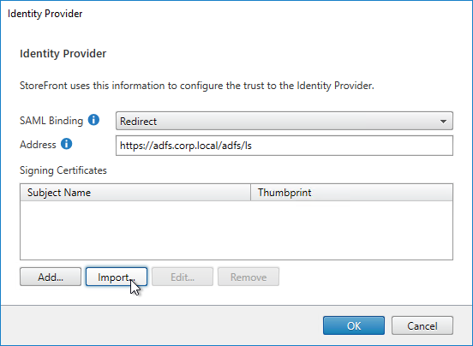Click the SAML Binding label text
Image resolution: width=473 pixels, height=346 pixels.
coord(51,121)
